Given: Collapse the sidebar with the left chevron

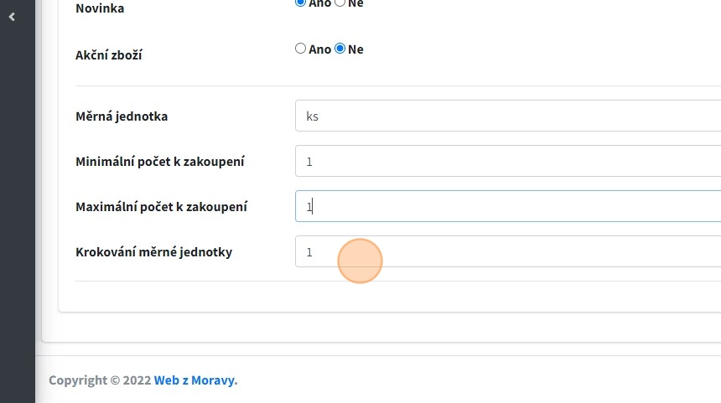Looking at the screenshot, I should (x=12, y=17).
